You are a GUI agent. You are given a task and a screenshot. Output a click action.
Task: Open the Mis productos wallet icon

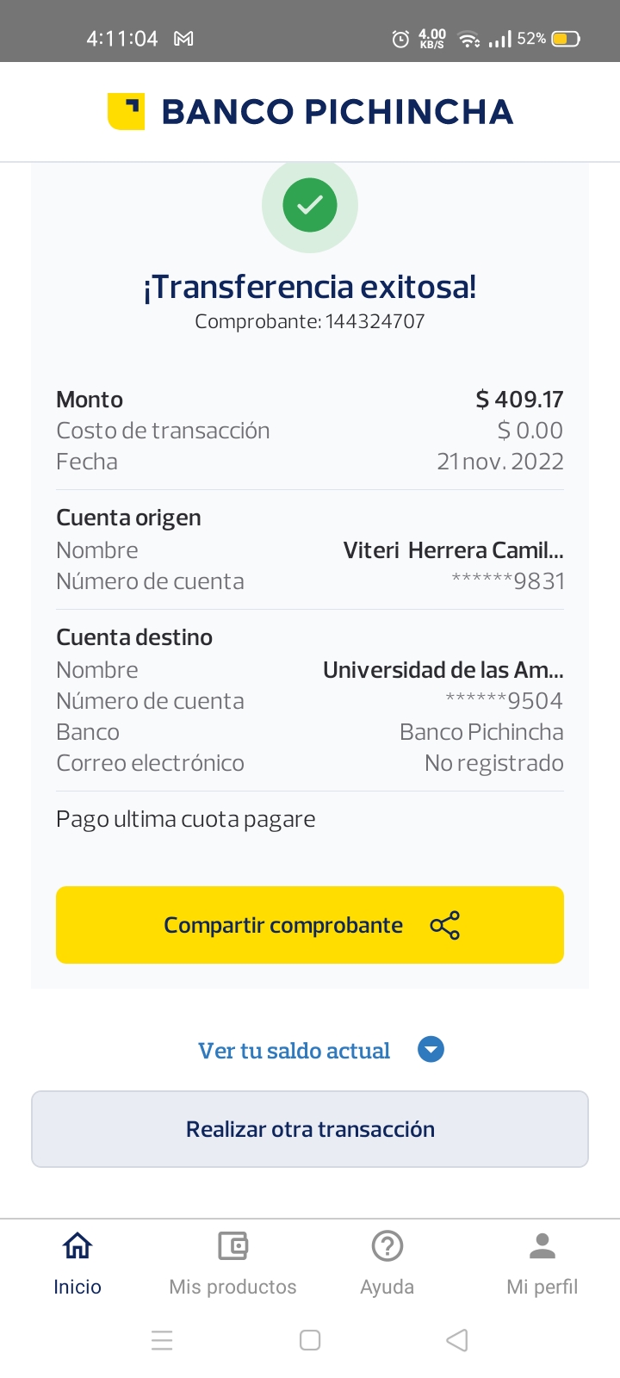[232, 1245]
